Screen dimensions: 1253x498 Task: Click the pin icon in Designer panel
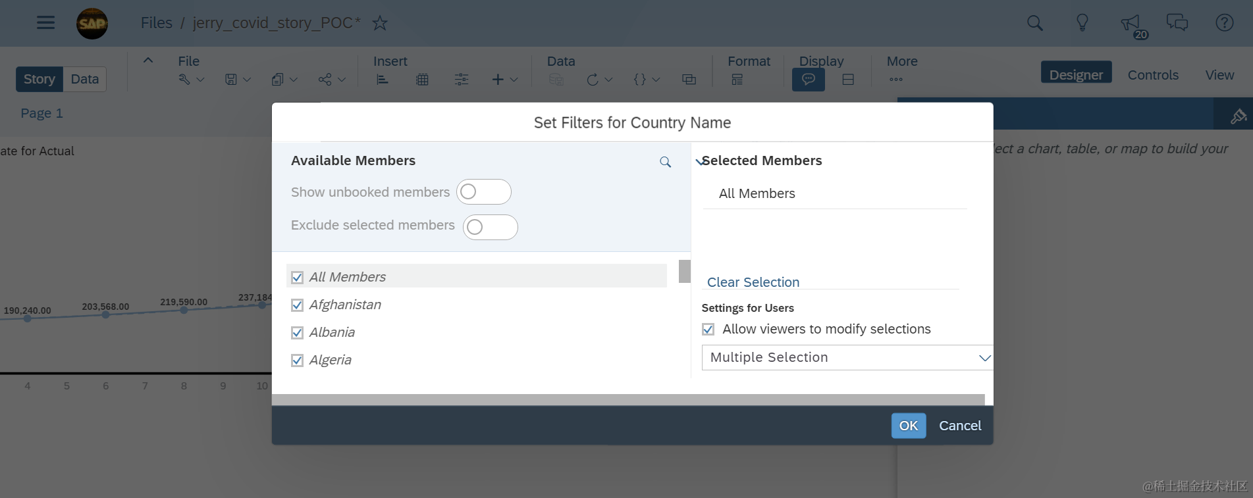[1238, 116]
